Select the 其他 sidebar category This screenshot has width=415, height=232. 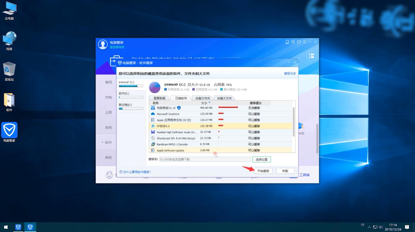pyautogui.click(x=108, y=158)
